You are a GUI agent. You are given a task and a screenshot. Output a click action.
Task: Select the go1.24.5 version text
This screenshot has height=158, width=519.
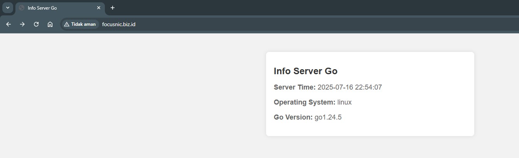(328, 117)
